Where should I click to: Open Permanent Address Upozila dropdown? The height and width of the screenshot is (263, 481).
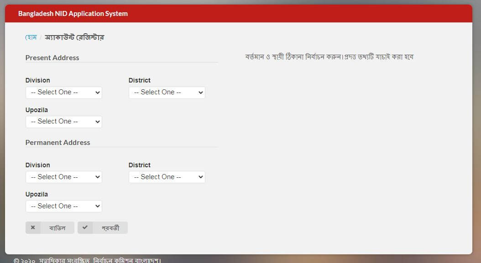(x=64, y=206)
